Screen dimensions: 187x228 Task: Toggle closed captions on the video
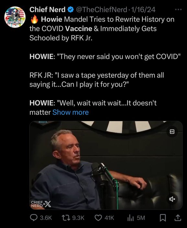point(172,132)
